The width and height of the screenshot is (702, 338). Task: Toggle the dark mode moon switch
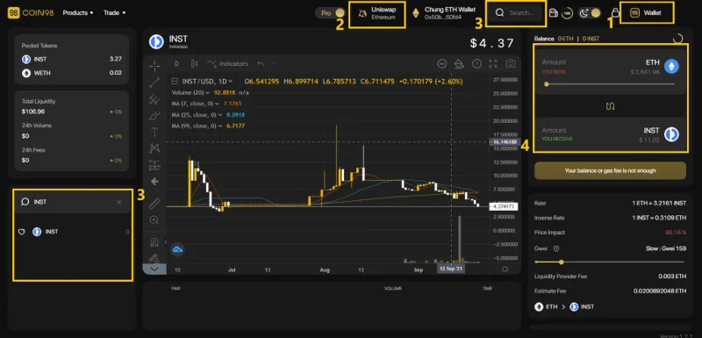[x=590, y=13]
